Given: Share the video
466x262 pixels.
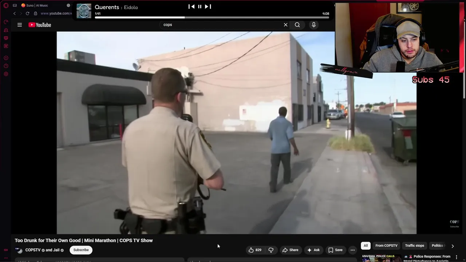Looking at the screenshot, I should [x=290, y=250].
